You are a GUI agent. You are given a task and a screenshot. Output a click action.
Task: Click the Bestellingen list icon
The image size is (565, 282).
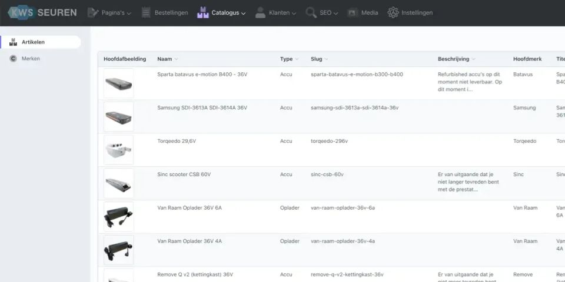pyautogui.click(x=146, y=12)
